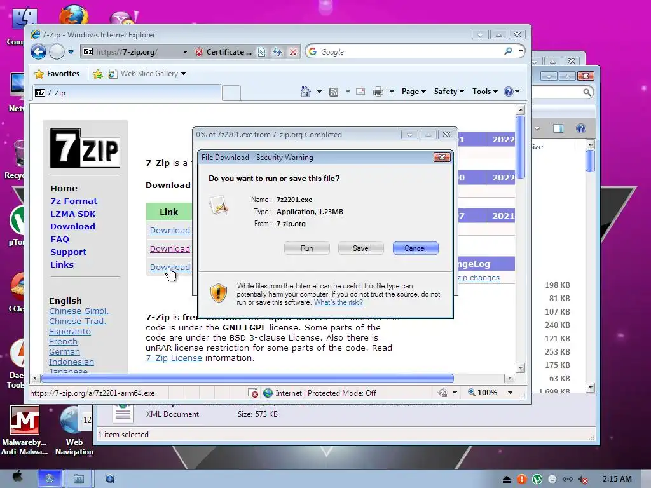
Task: Click the 2:15 AM clock
Action: pyautogui.click(x=617, y=479)
